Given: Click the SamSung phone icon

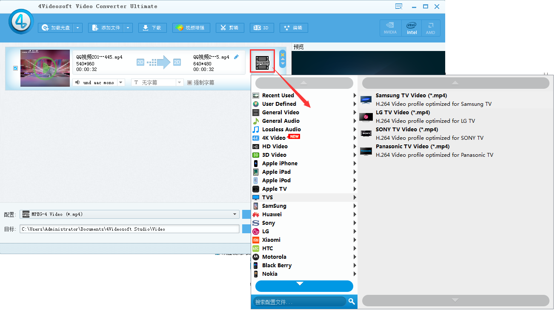Looking at the screenshot, I should tap(256, 206).
